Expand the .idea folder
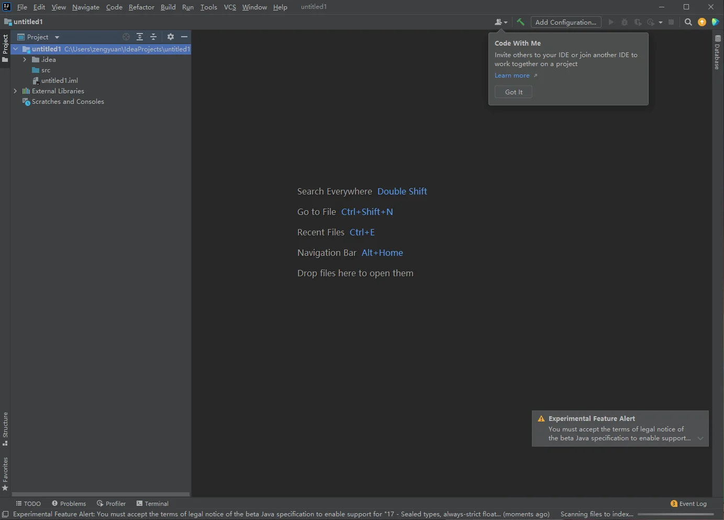 pos(25,60)
